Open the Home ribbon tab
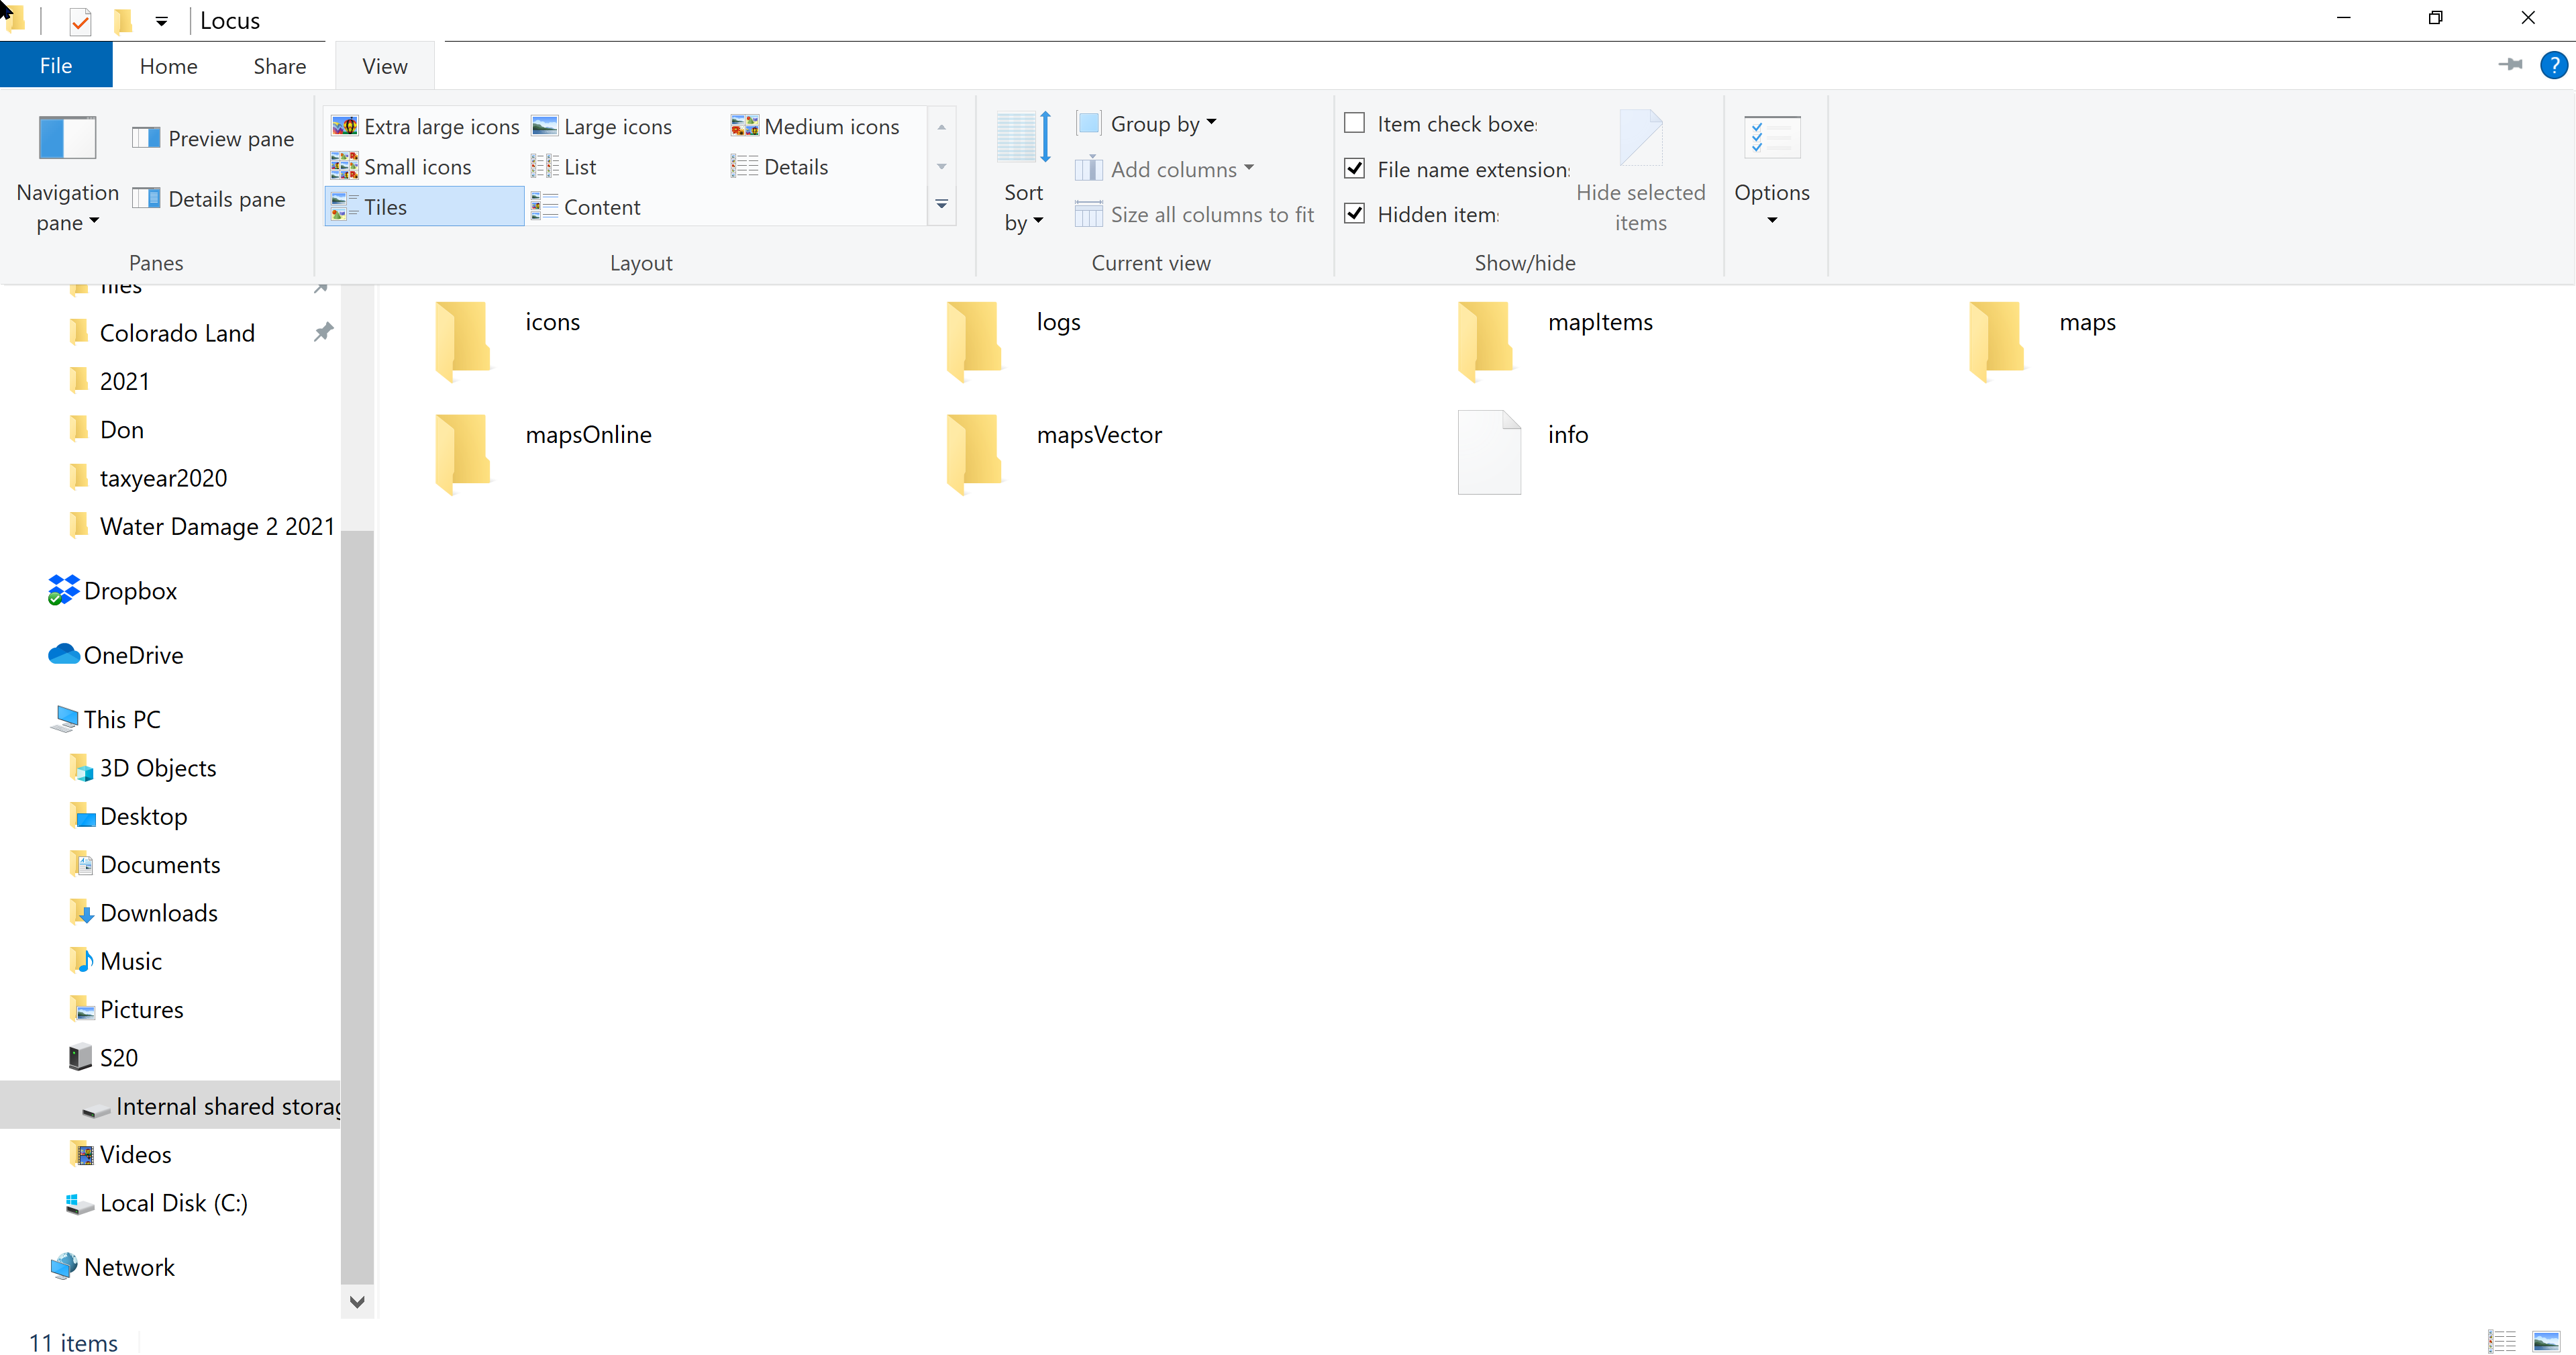The image size is (2576, 1355). [168, 66]
